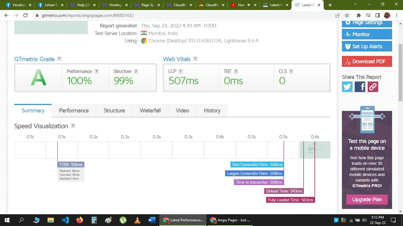The height and width of the screenshot is (226, 403).
Task: Click the Largest Contentful Paint: 508ms marker
Action: 254,173
